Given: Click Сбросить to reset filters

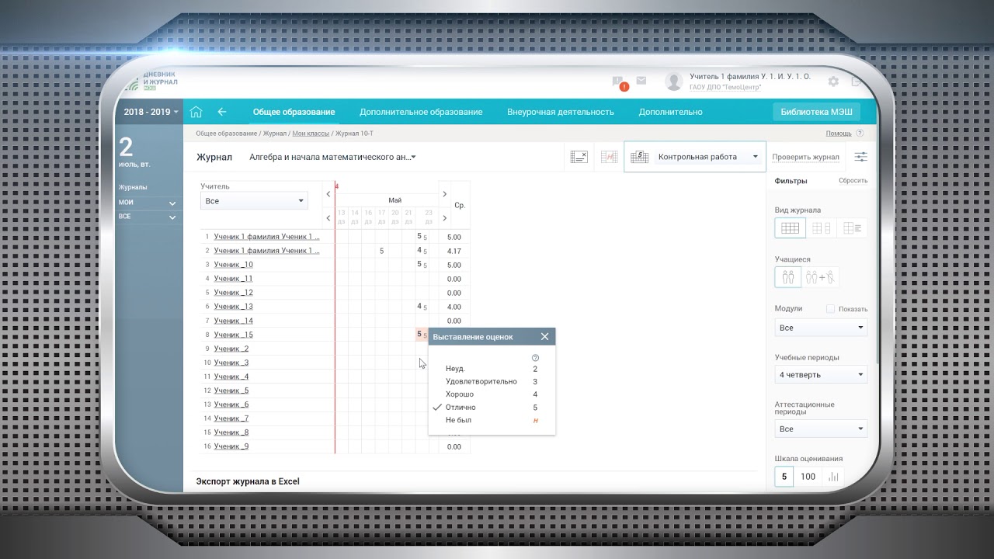Looking at the screenshot, I should point(853,181).
